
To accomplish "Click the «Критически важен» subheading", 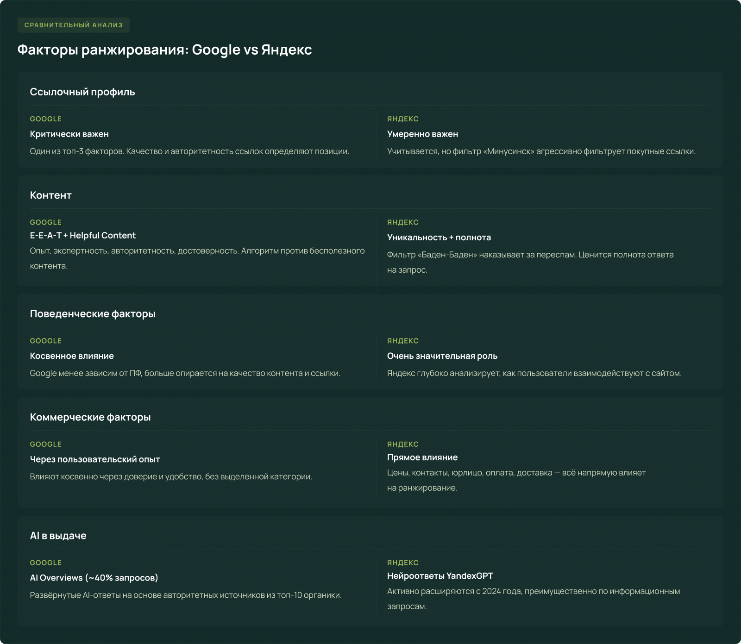I will coord(69,134).
